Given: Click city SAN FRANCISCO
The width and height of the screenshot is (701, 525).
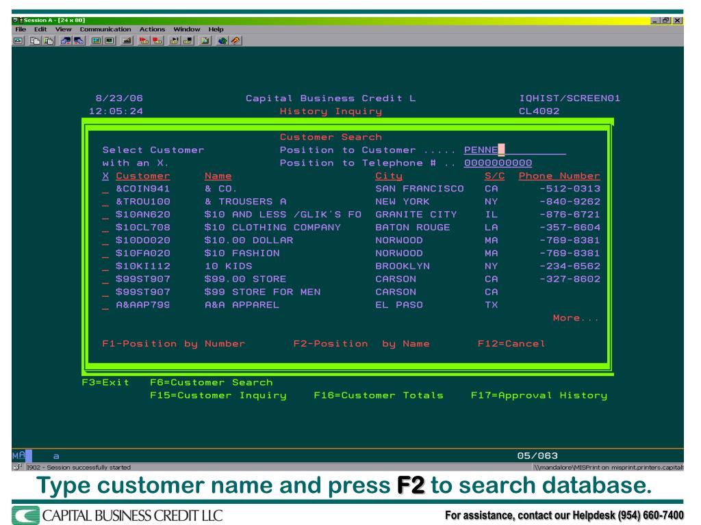Looking at the screenshot, I should click(420, 189).
